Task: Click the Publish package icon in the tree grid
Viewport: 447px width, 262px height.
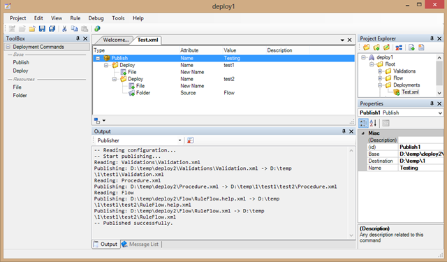Action: [x=107, y=58]
